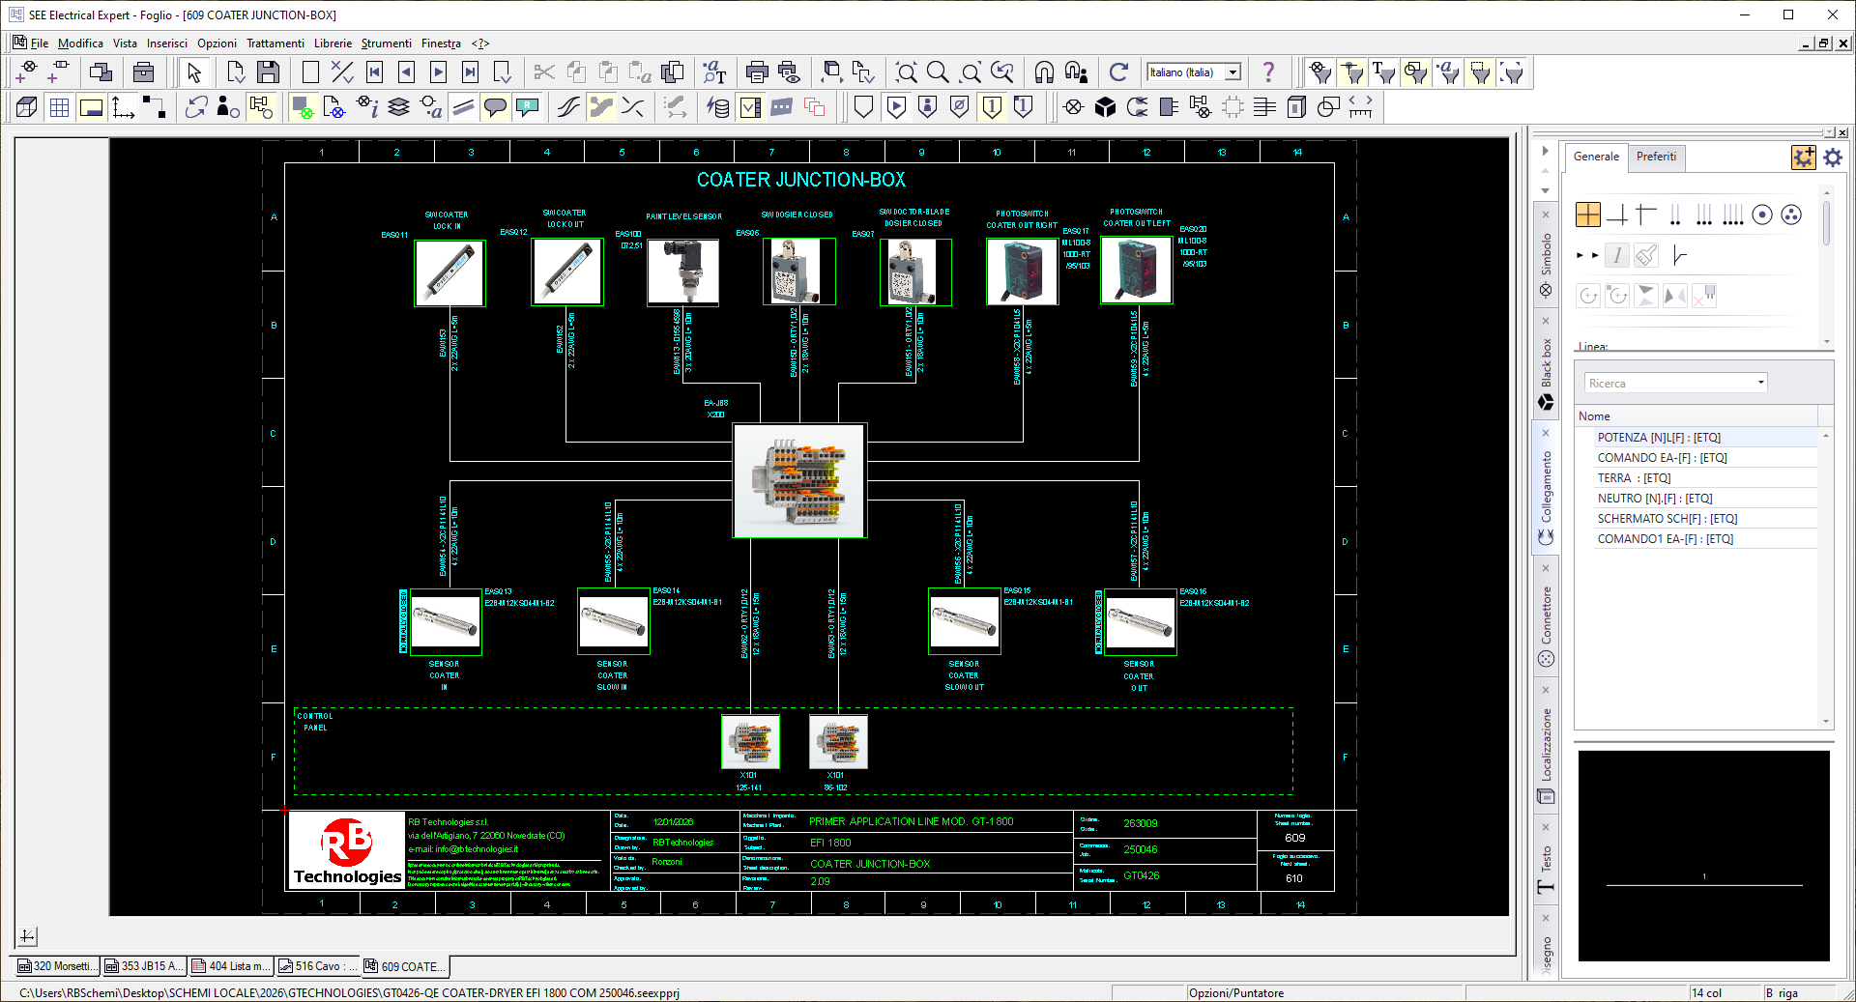Select the circle with single dot cable icon
Screen dimensions: 1856x1002
point(1762,215)
